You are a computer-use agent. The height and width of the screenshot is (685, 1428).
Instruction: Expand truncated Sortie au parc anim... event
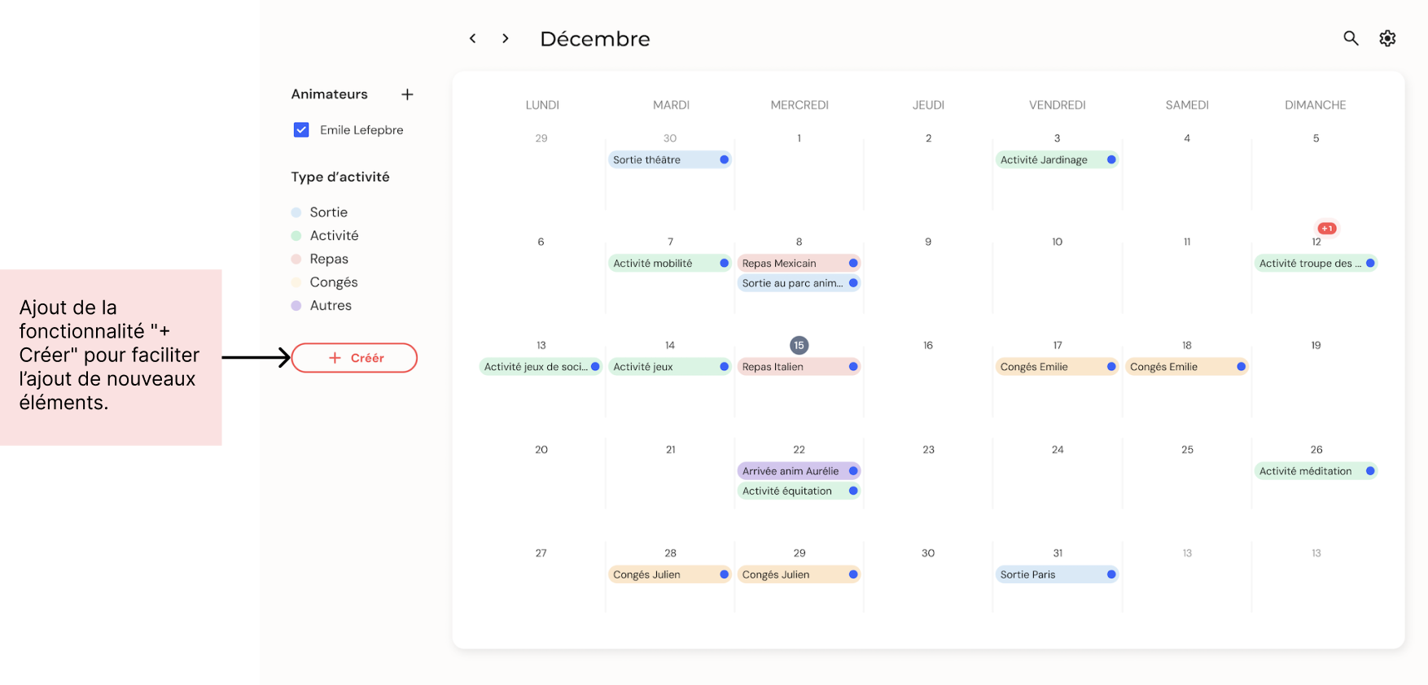[x=791, y=283]
